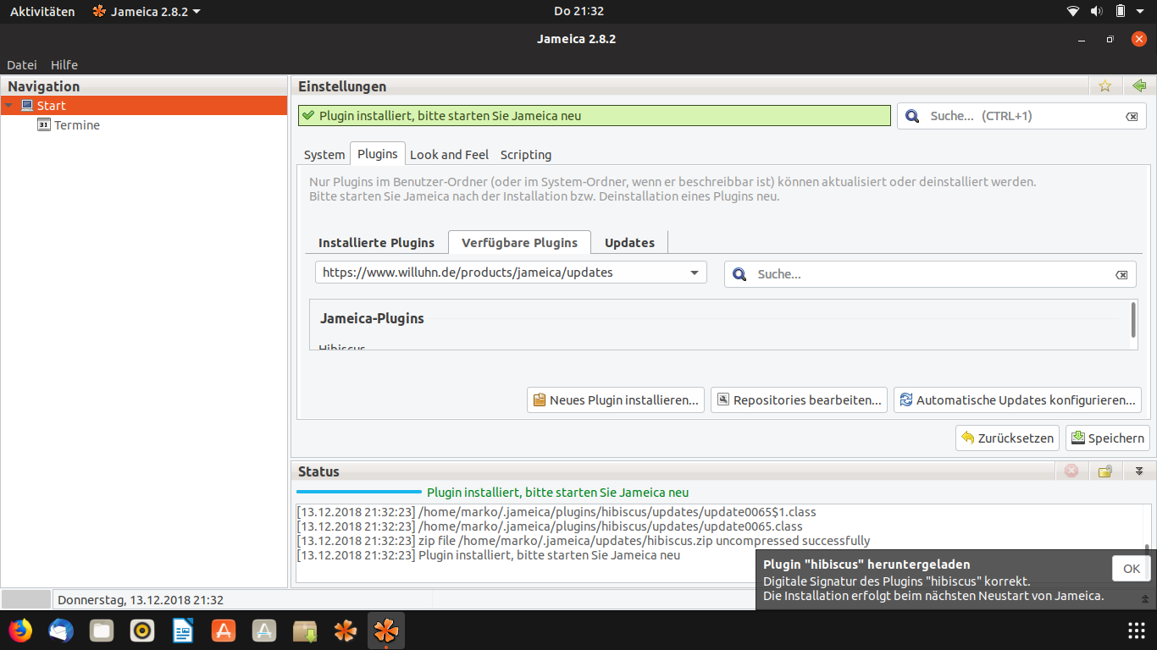Viewport: 1157px width, 650px height.
Task: Click the green 'Plugin installiert' notification bar
Action: coord(595,116)
